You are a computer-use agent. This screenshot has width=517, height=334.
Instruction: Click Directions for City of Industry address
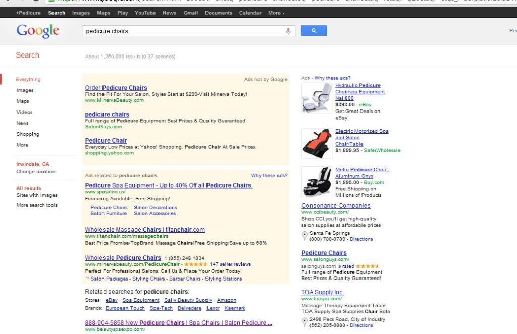click(361, 325)
